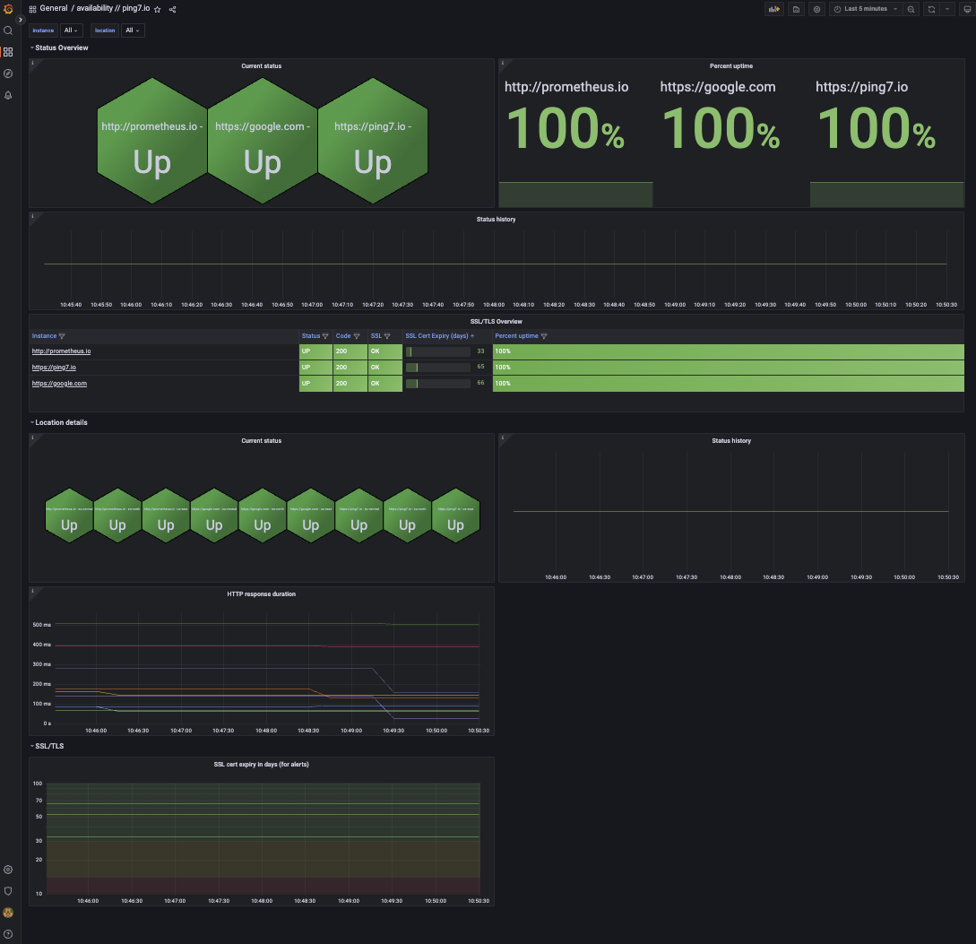Click availability // ping7.io dashboard title
Screen dimensions: 976x944
point(113,9)
